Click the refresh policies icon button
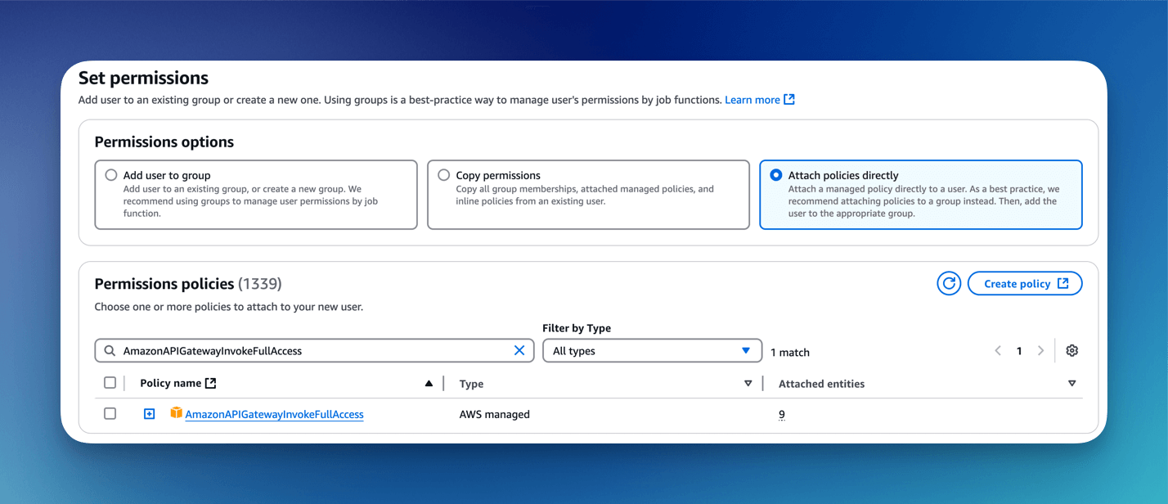Image resolution: width=1168 pixels, height=504 pixels. pyautogui.click(x=949, y=284)
